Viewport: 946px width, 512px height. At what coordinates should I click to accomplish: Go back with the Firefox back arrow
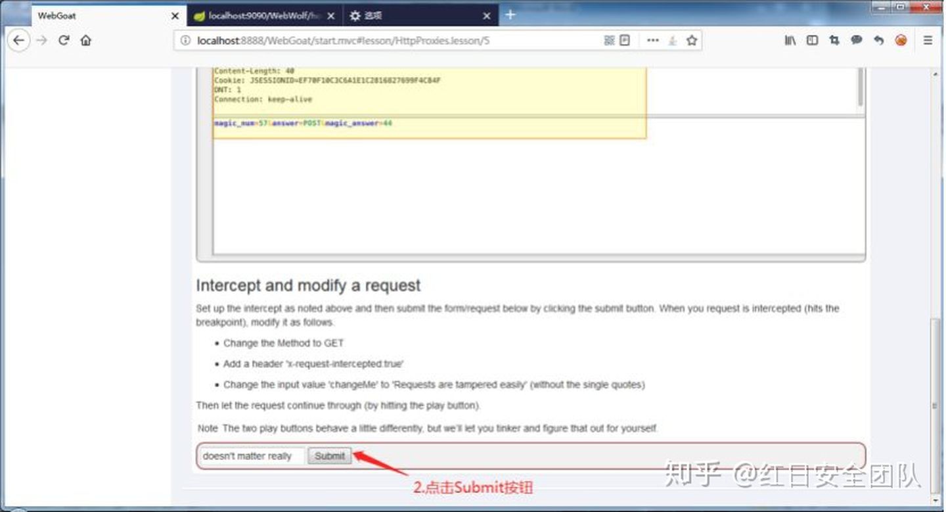pos(18,40)
